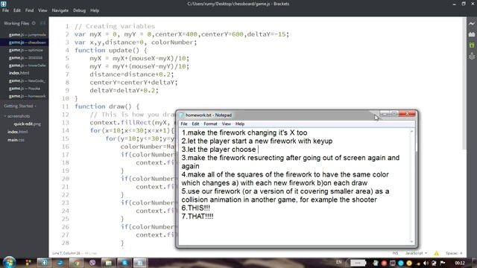Open quick-edit.png in the project tree

tap(27, 124)
